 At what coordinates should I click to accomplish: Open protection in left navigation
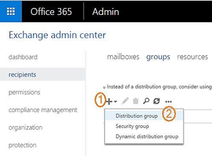[x=23, y=145]
